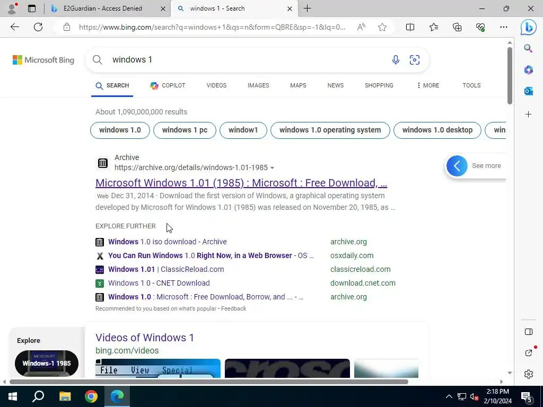Search using an image camera icon
The height and width of the screenshot is (407, 543).
coord(415,60)
